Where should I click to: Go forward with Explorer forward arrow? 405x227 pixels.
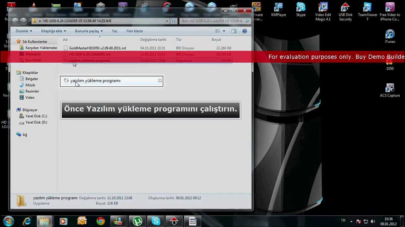(x=23, y=21)
